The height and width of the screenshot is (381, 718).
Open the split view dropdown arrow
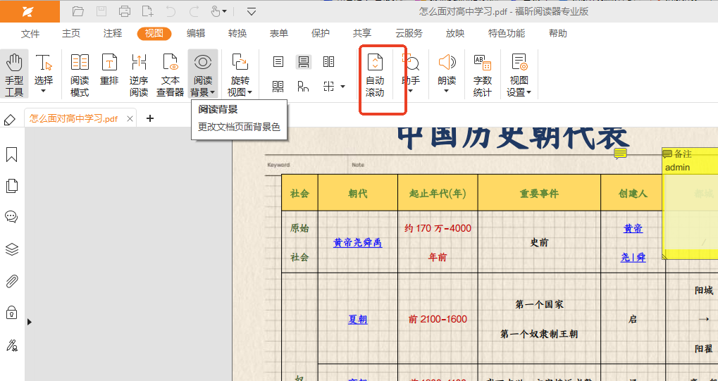[342, 87]
